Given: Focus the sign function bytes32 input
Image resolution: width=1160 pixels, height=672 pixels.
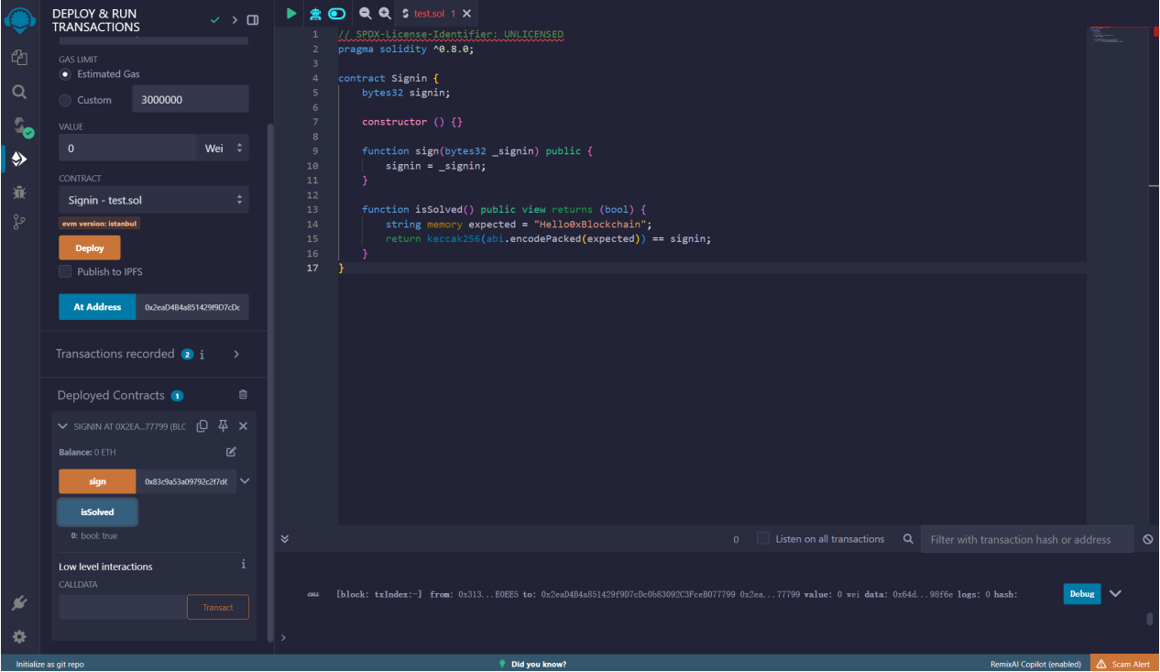Looking at the screenshot, I should tap(186, 481).
